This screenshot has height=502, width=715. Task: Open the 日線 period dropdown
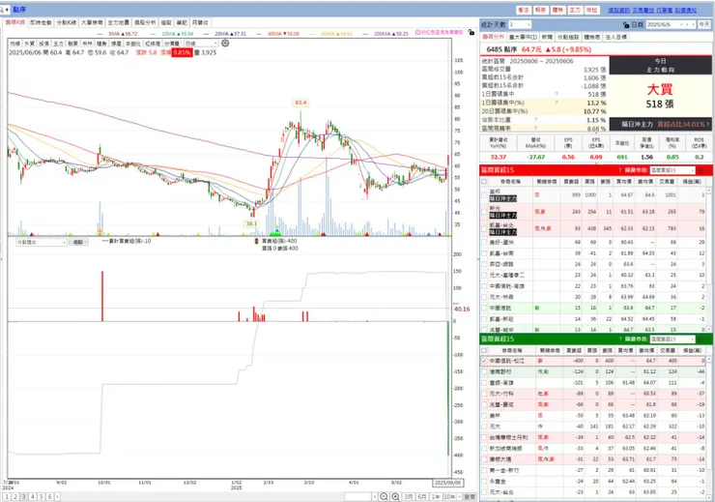(201, 44)
